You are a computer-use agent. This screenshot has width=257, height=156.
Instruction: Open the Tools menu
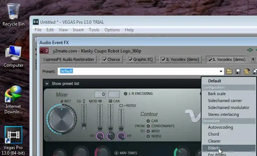pos(94,30)
